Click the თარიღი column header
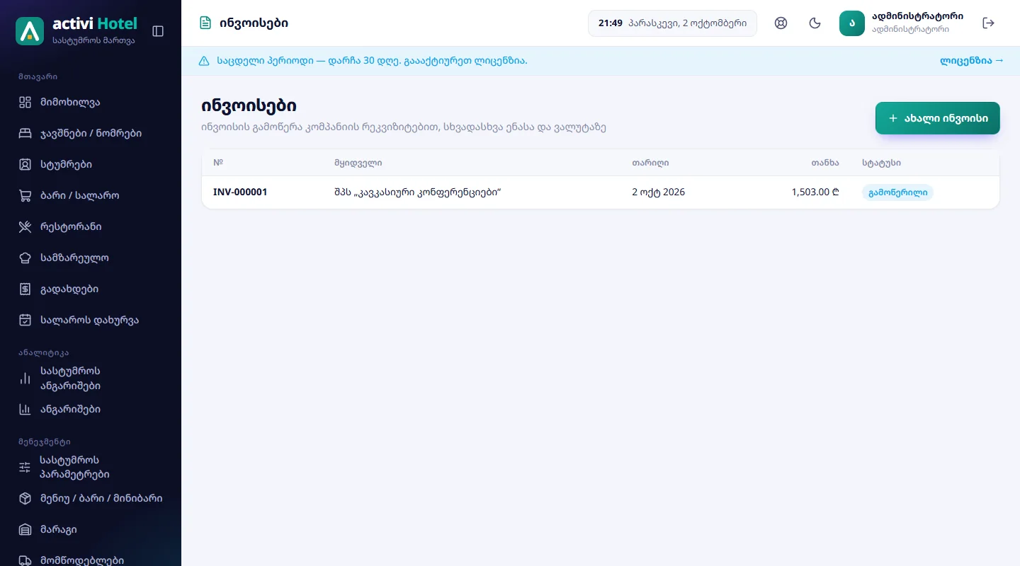Viewport: 1020px width, 566px height. (650, 163)
